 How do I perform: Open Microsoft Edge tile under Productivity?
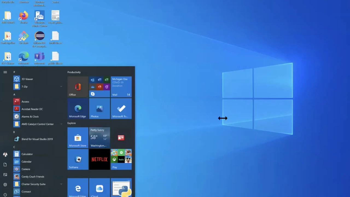point(78,109)
